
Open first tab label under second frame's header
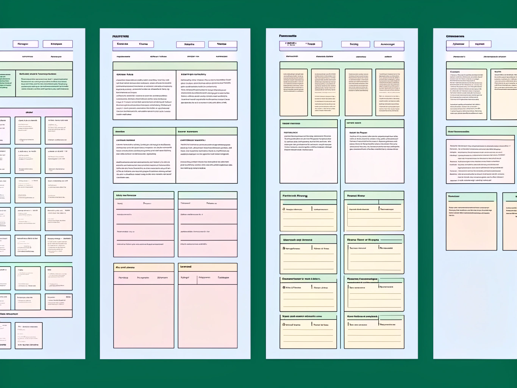tap(123, 56)
